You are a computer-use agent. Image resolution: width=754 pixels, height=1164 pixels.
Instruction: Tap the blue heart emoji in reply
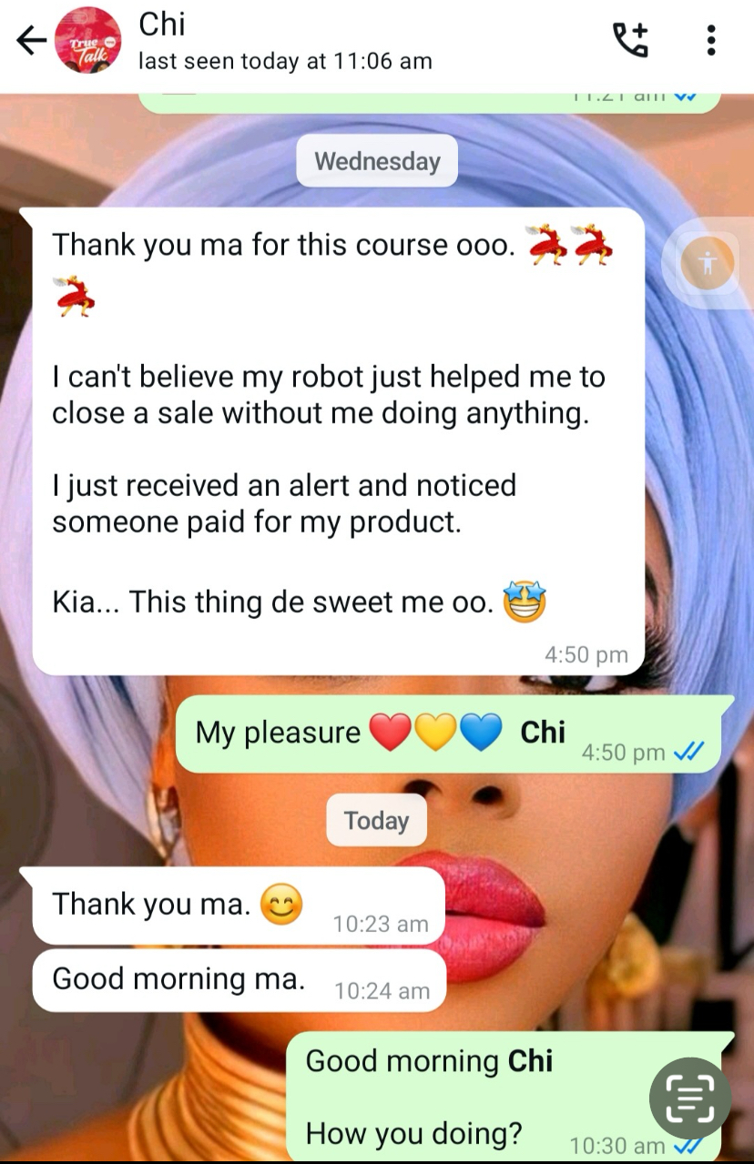point(481,733)
